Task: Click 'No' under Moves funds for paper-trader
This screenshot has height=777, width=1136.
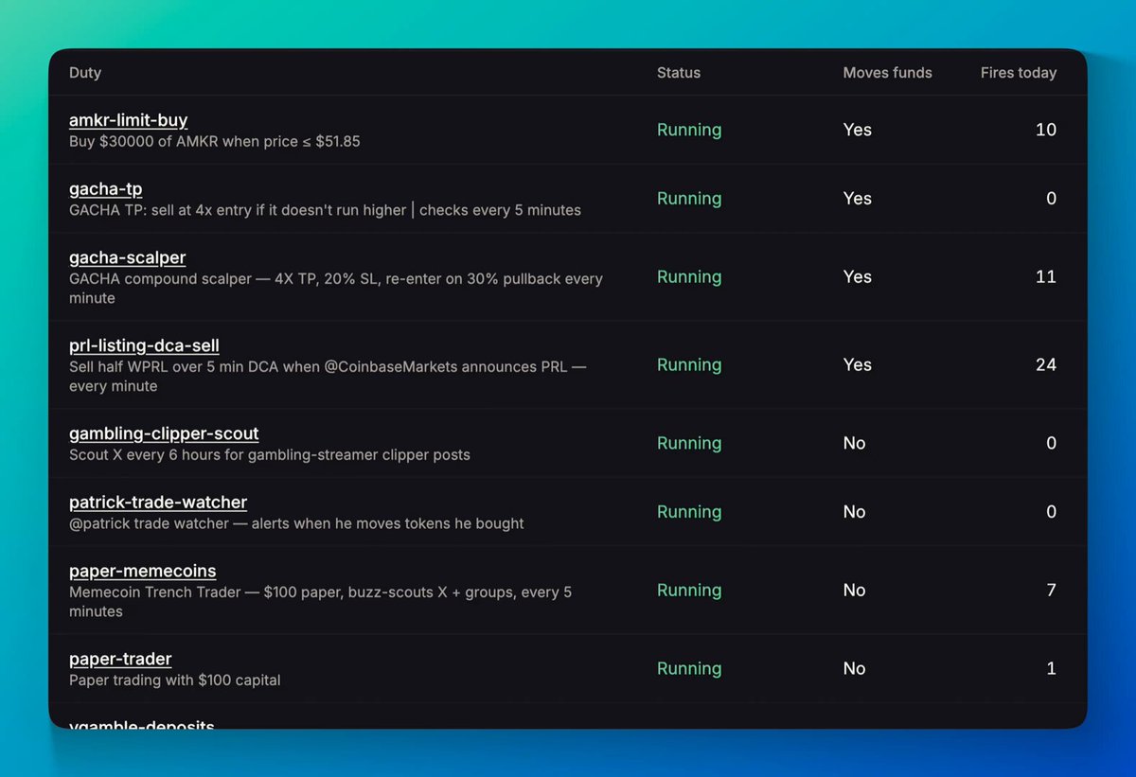Action: pos(855,669)
